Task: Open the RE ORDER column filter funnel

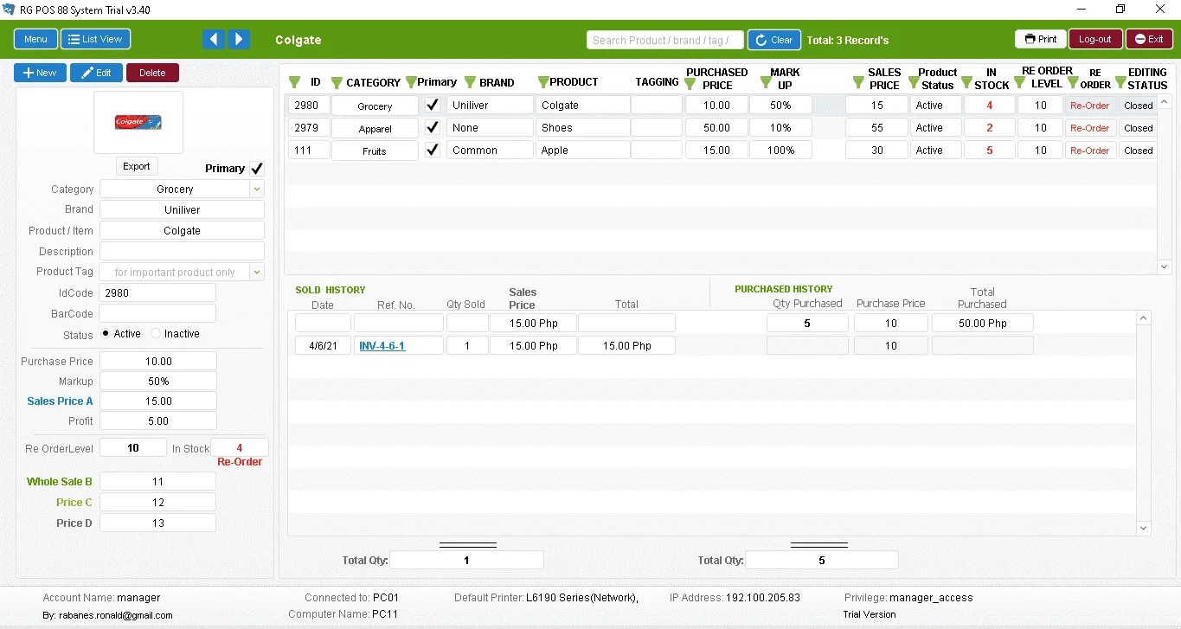Action: [1074, 83]
